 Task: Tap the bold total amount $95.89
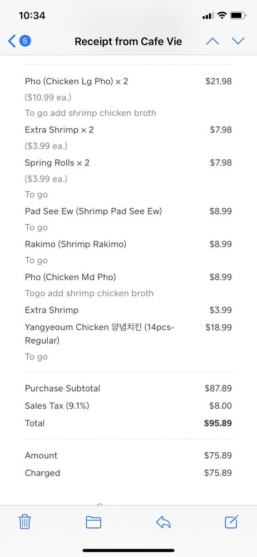pos(218,423)
